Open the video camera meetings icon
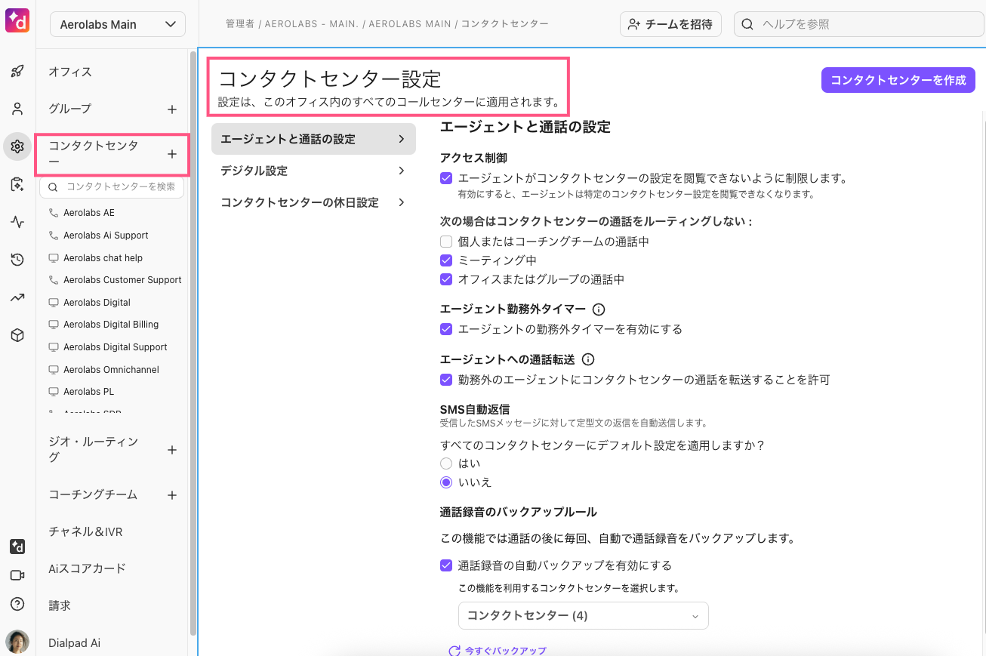Screen dimensions: 986x656 pos(17,575)
